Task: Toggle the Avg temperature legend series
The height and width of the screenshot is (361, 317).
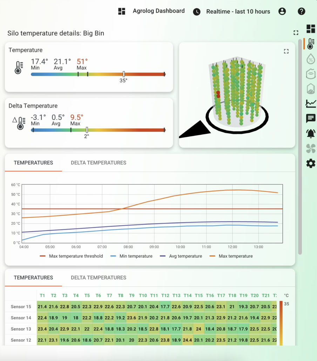Action: 182,256
